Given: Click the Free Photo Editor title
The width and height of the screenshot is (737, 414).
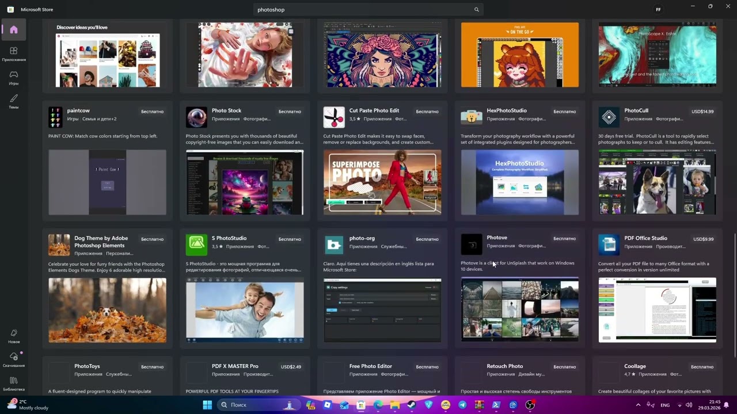Looking at the screenshot, I should (371, 366).
